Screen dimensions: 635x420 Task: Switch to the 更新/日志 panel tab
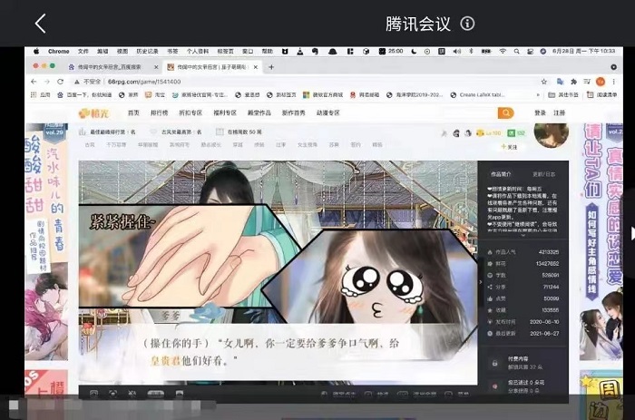544,174
